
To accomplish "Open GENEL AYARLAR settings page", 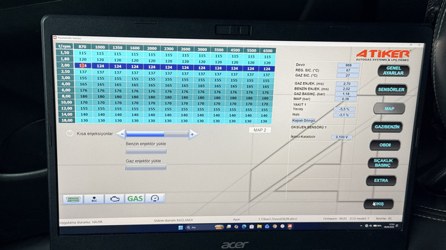I will pyautogui.click(x=393, y=71).
